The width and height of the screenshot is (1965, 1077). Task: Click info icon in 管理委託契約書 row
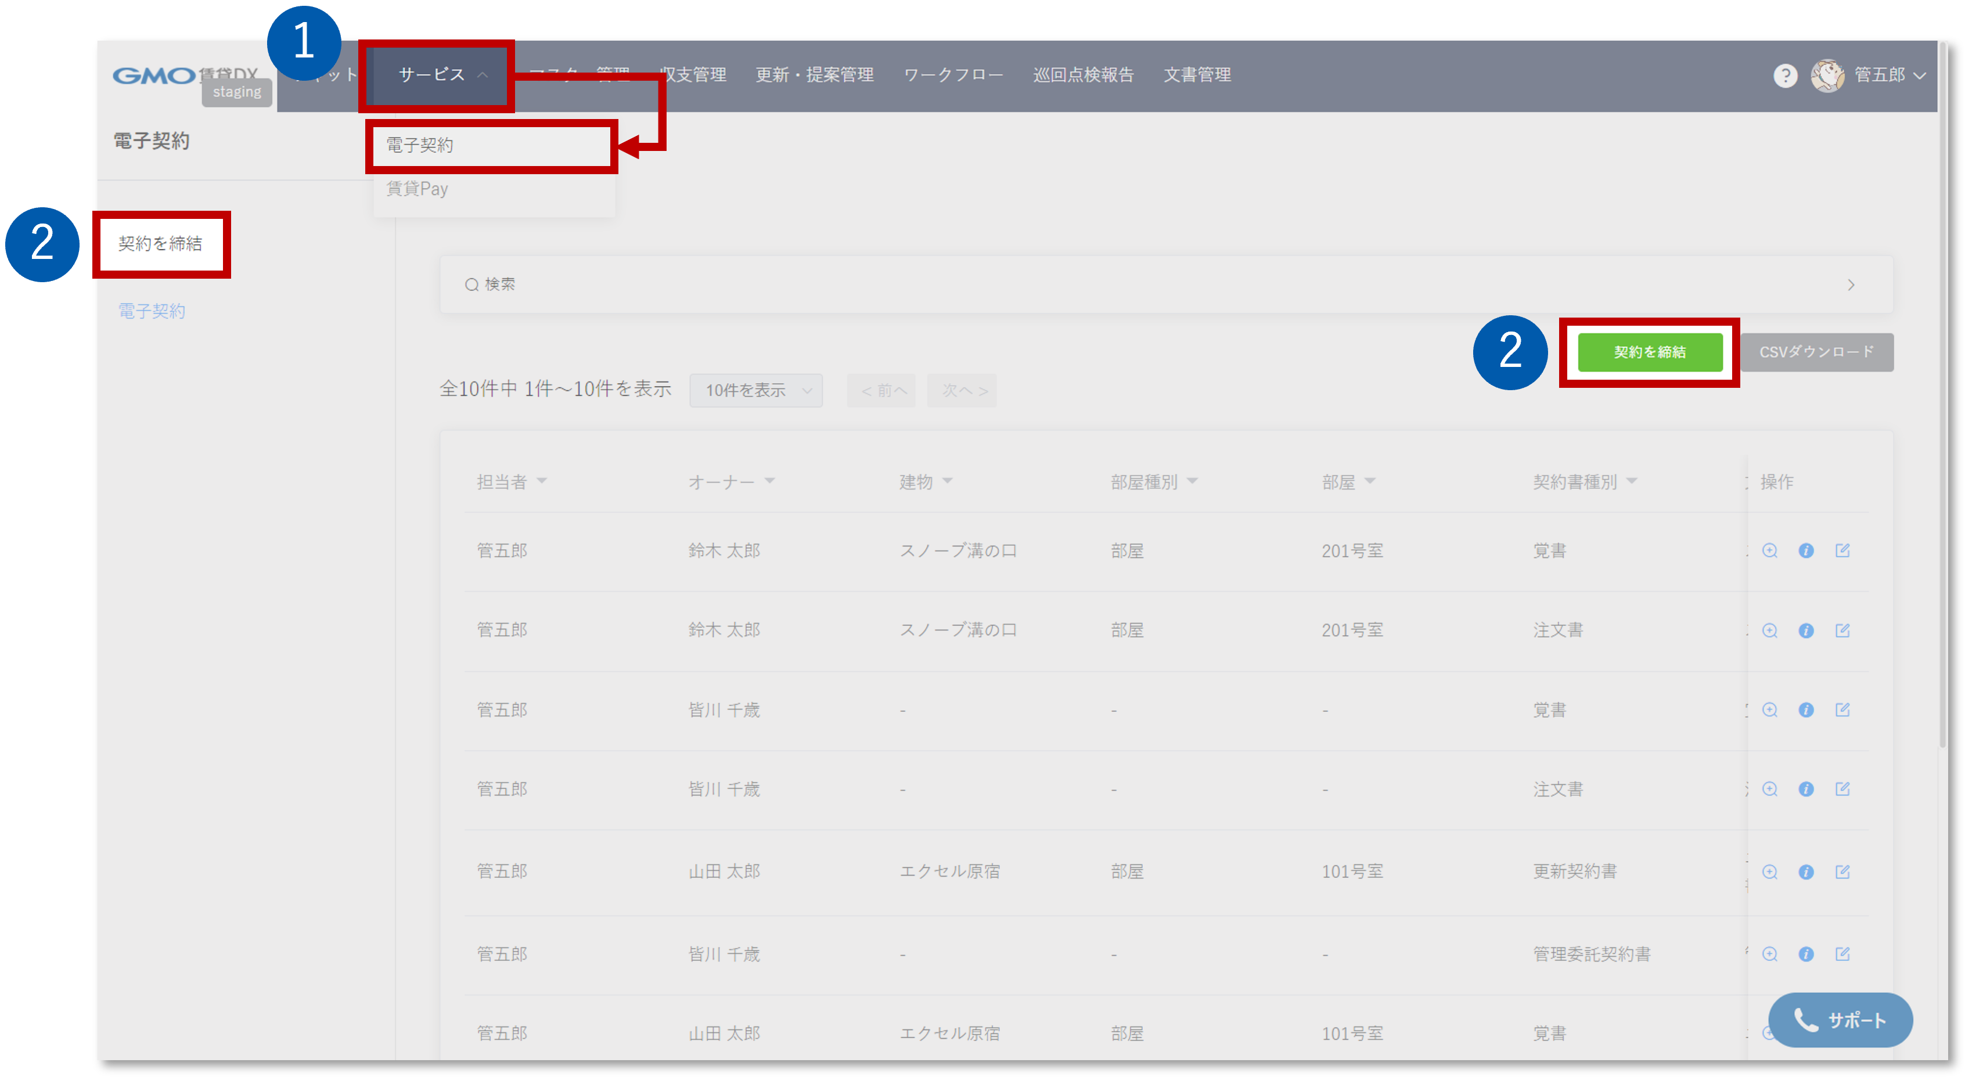point(1805,954)
